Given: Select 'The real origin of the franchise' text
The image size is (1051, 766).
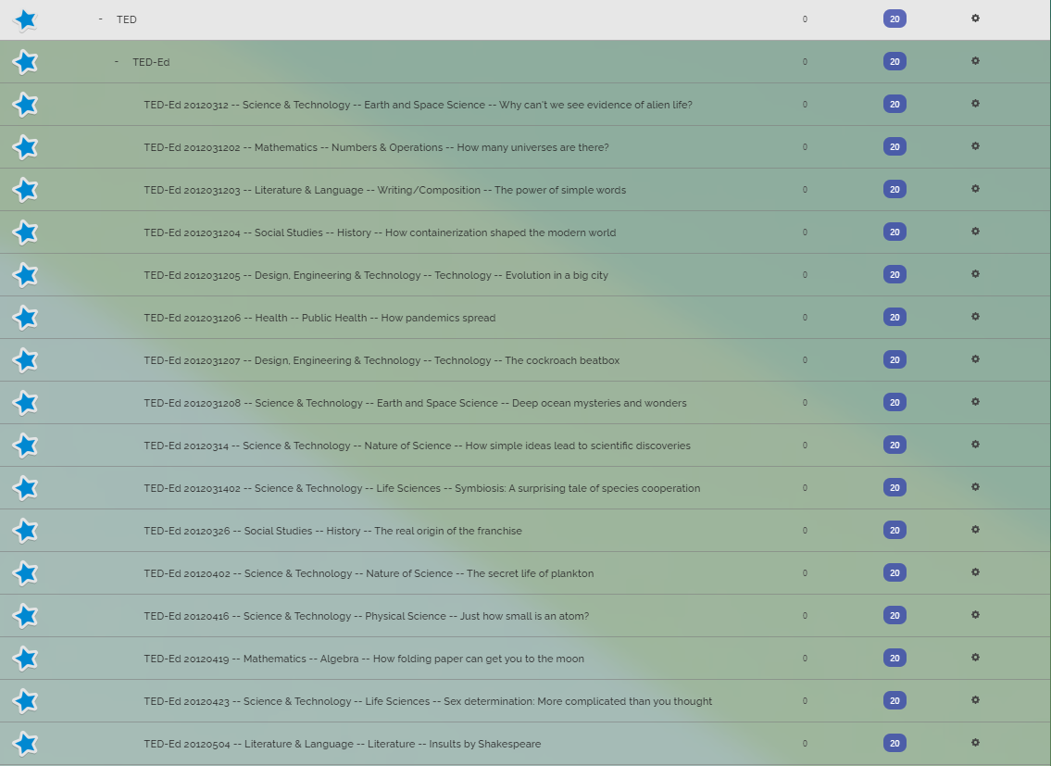Looking at the screenshot, I should [332, 531].
